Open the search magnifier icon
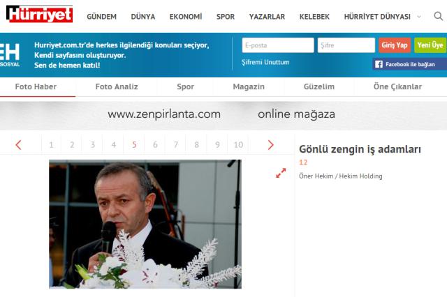The image size is (447, 297). point(438,16)
